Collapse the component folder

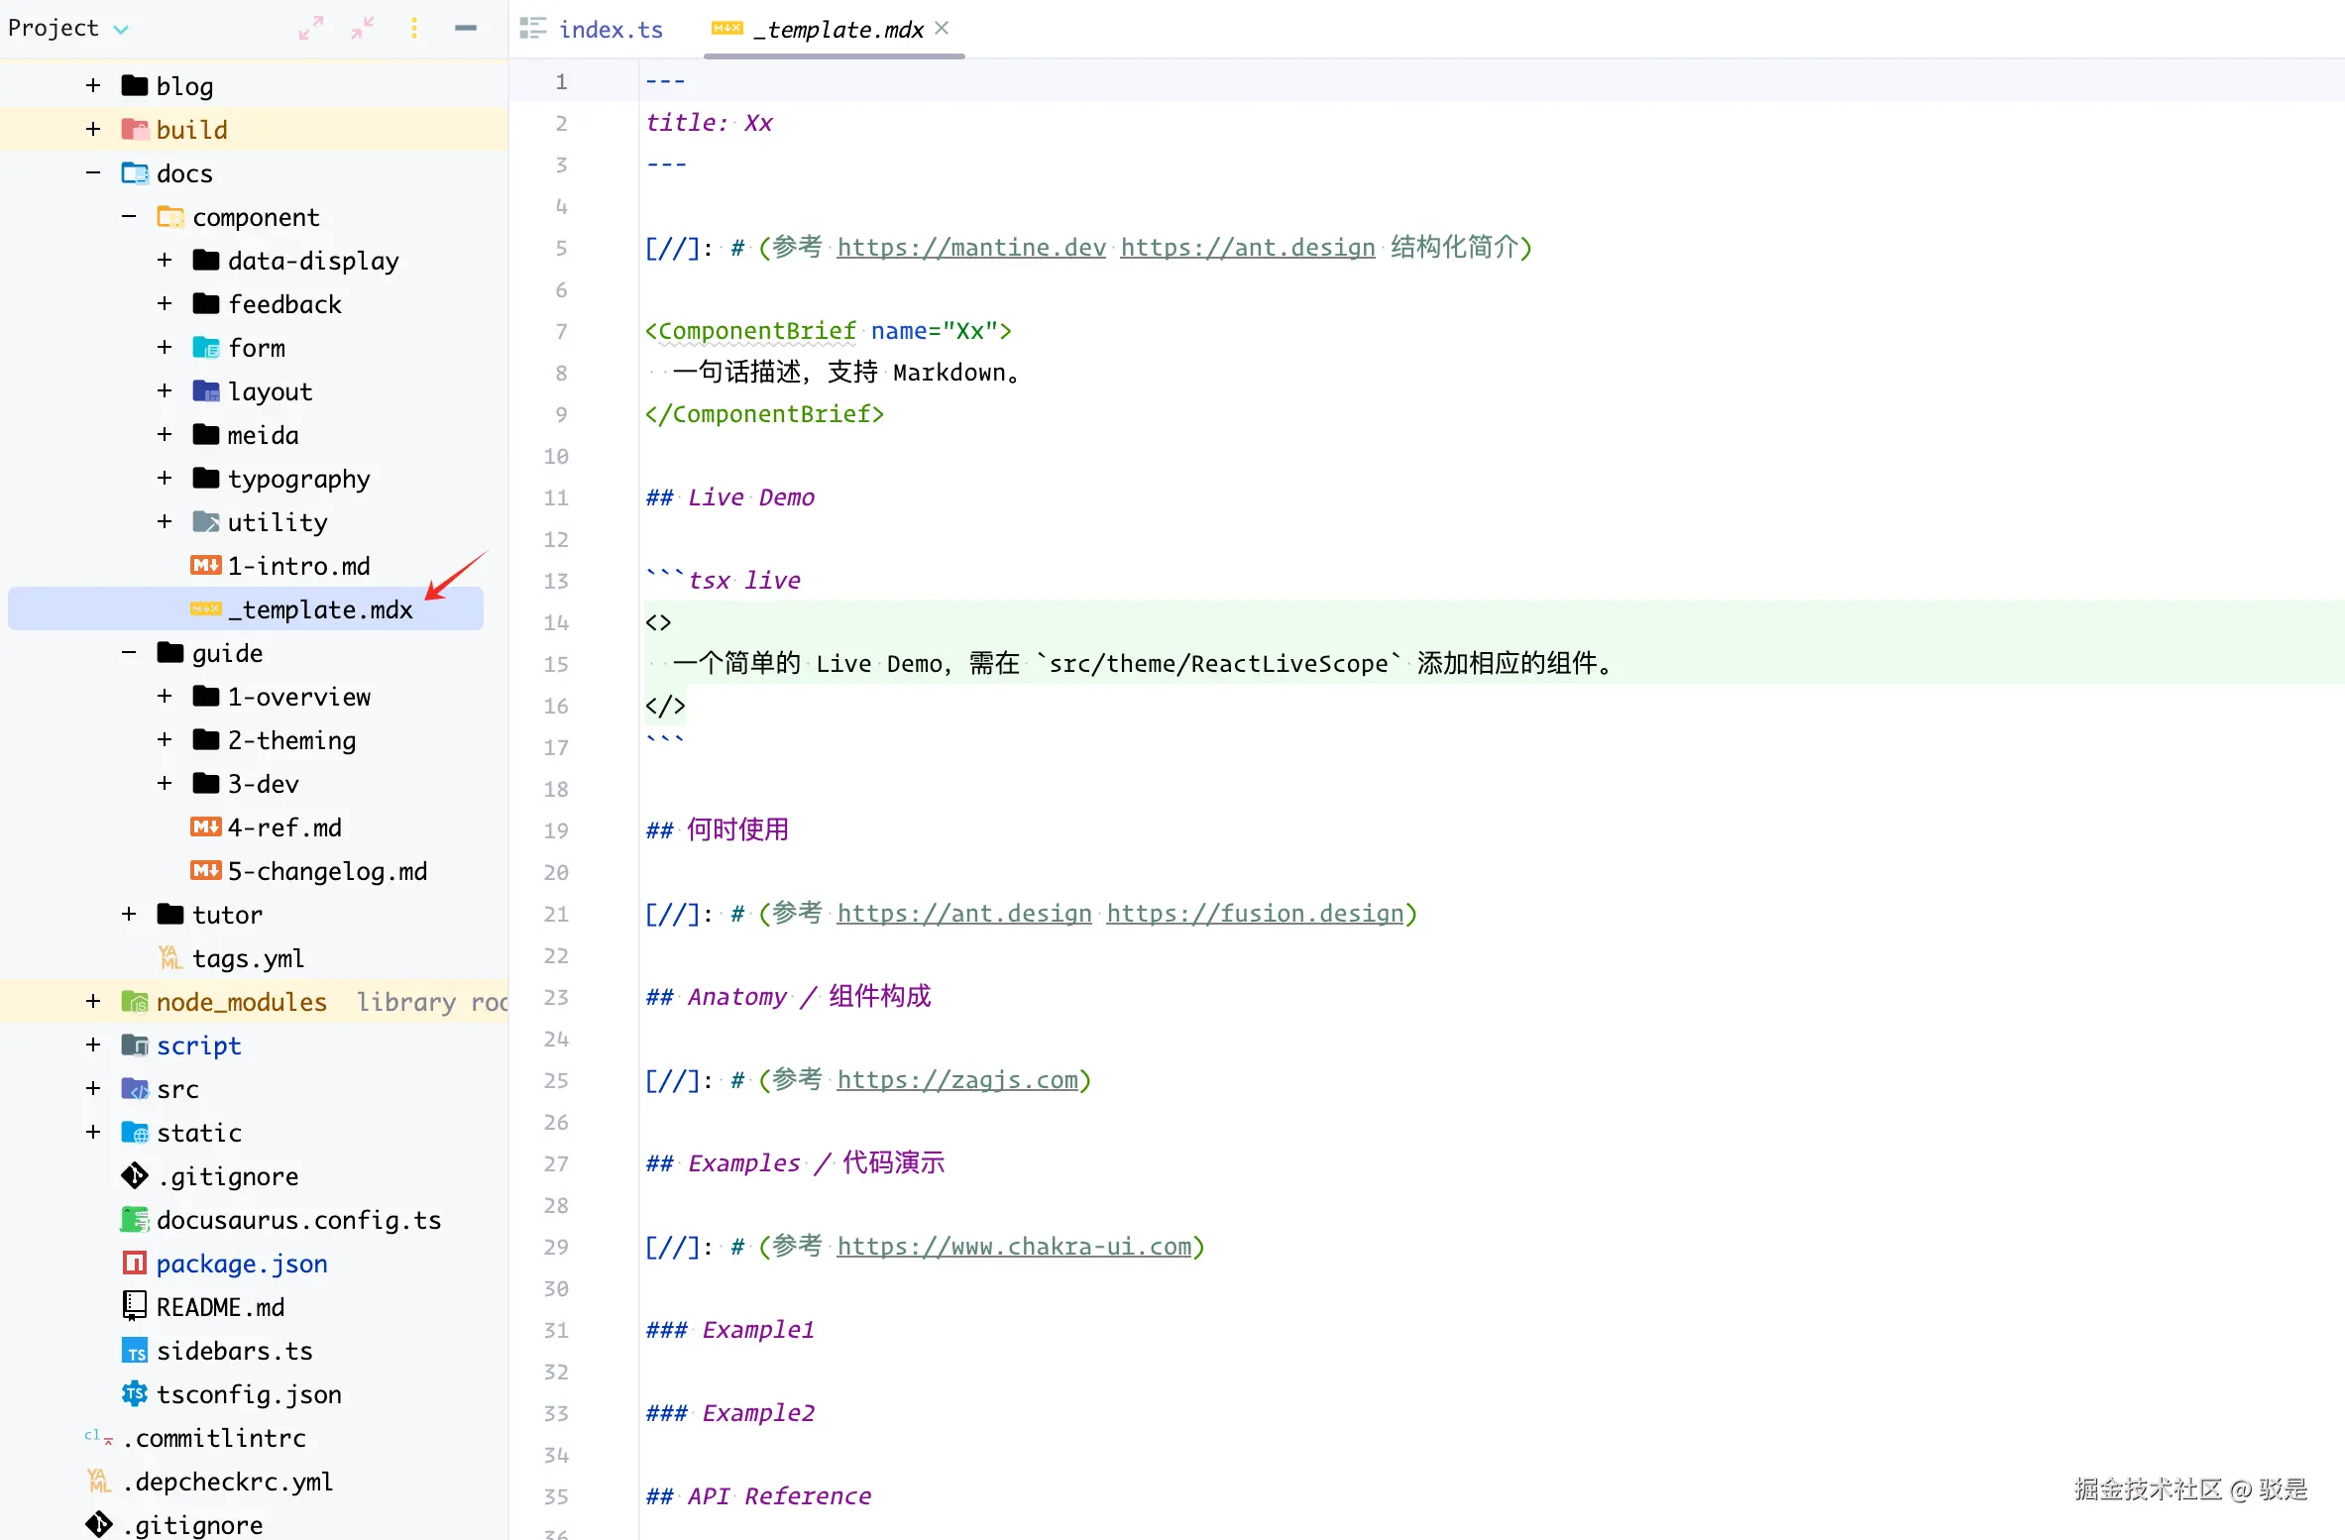129,217
